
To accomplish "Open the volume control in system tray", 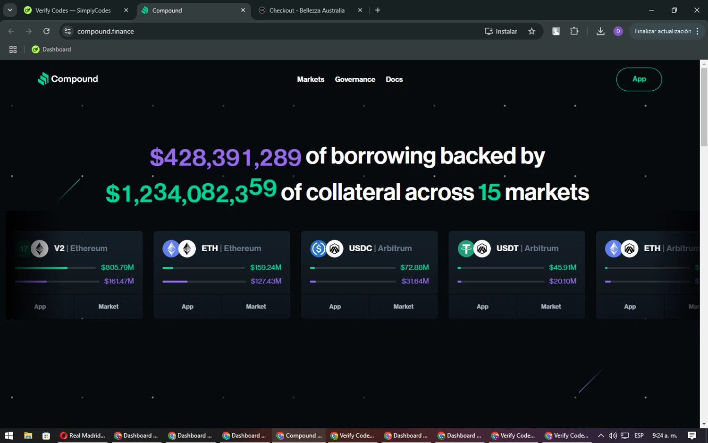I will pyautogui.click(x=613, y=435).
